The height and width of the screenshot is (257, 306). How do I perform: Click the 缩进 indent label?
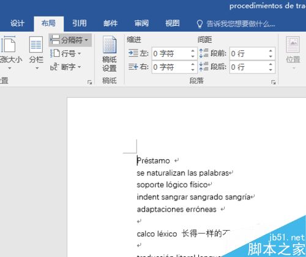click(134, 40)
